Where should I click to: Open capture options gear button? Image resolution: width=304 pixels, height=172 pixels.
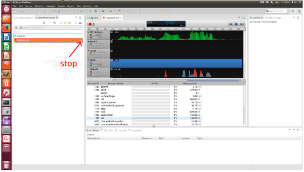[25, 28]
